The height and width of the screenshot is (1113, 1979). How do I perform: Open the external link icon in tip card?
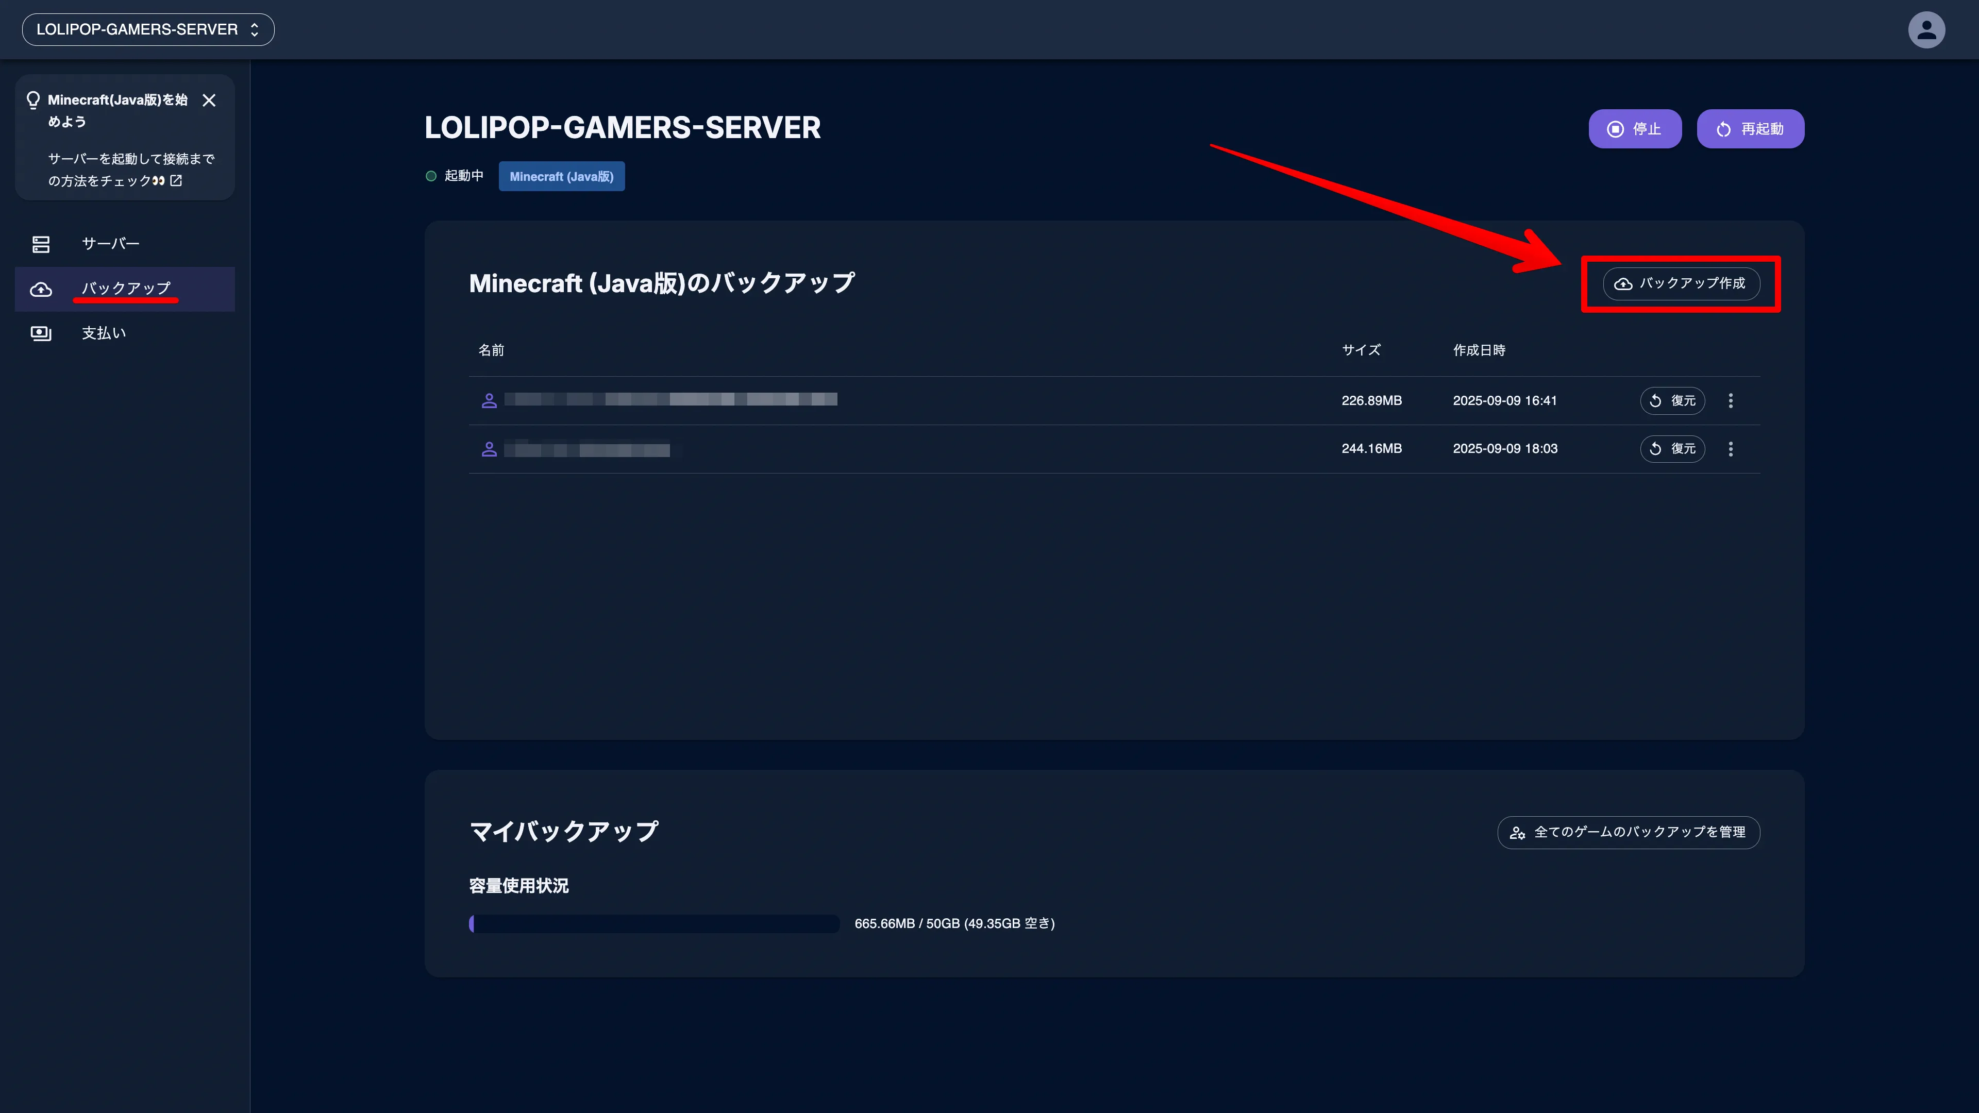pyautogui.click(x=176, y=180)
